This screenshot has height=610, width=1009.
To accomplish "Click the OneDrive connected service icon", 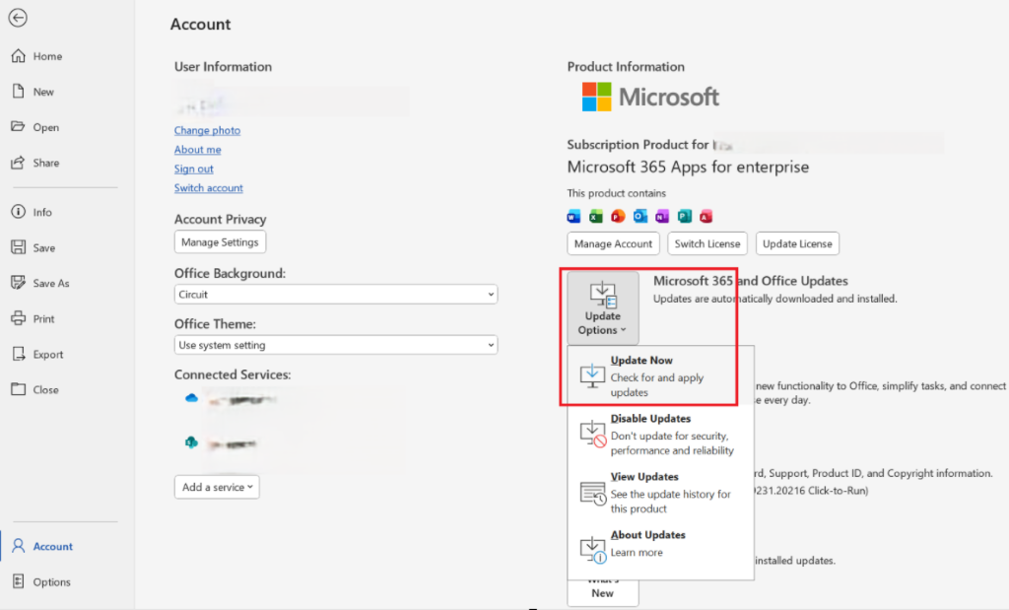I will click(191, 398).
